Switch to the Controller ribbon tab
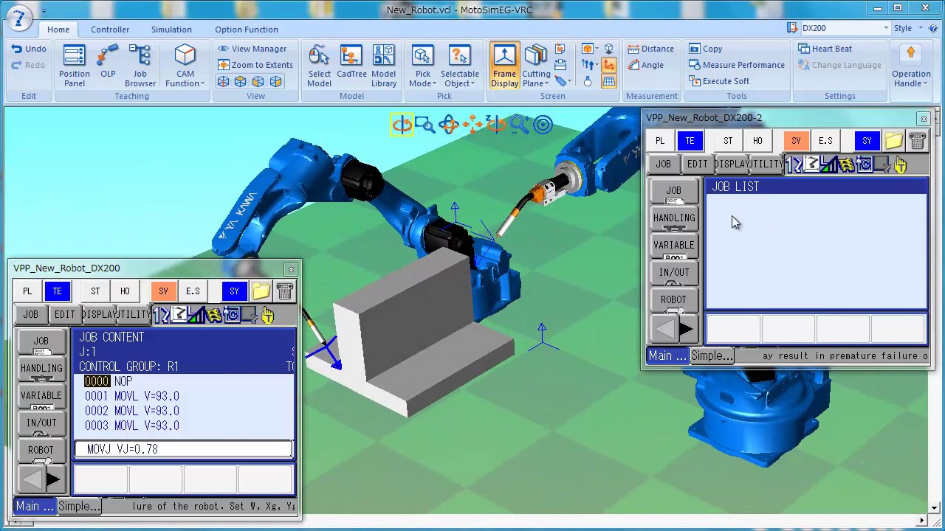Viewport: 945px width, 531px height. (x=110, y=29)
